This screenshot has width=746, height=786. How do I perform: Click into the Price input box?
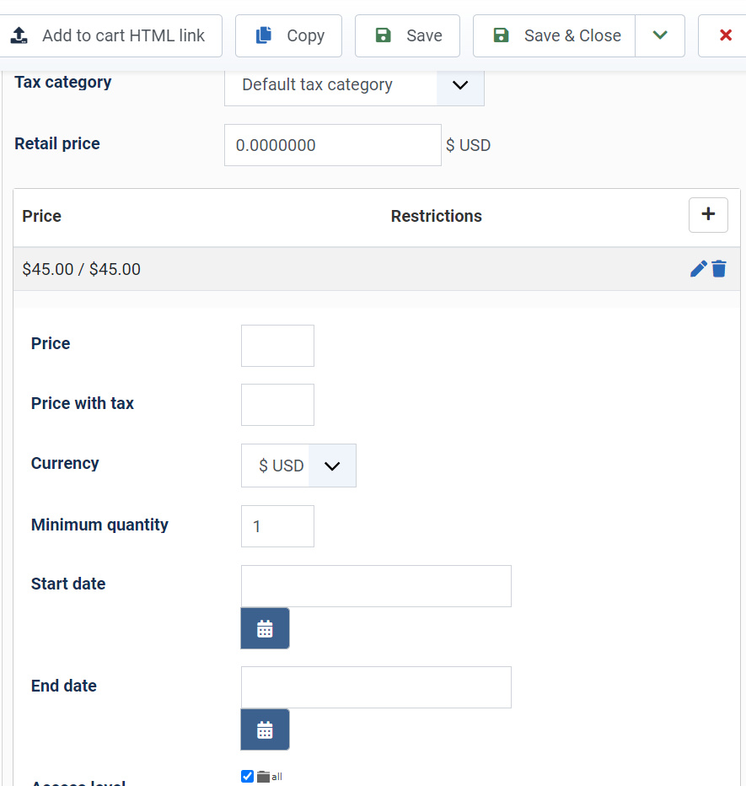pyautogui.click(x=277, y=346)
